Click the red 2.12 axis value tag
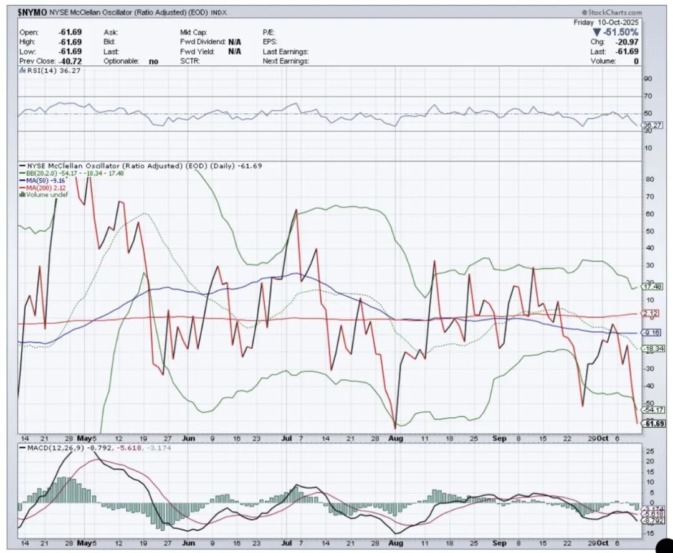Image resolution: width=673 pixels, height=553 pixels. (x=650, y=314)
